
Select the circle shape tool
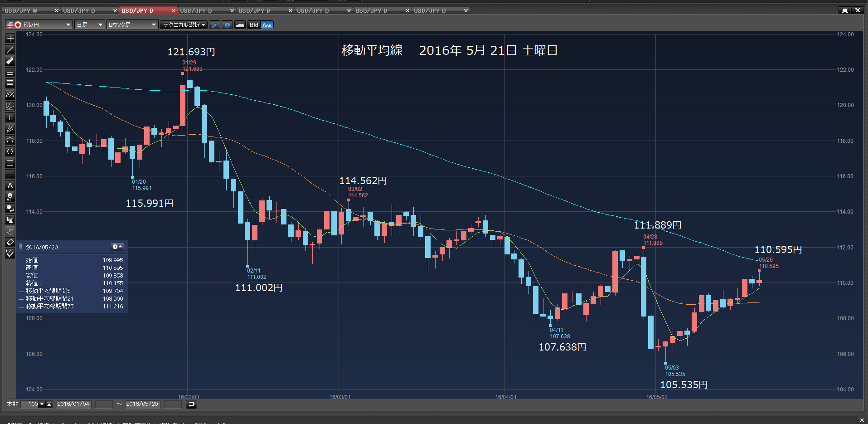[10, 151]
